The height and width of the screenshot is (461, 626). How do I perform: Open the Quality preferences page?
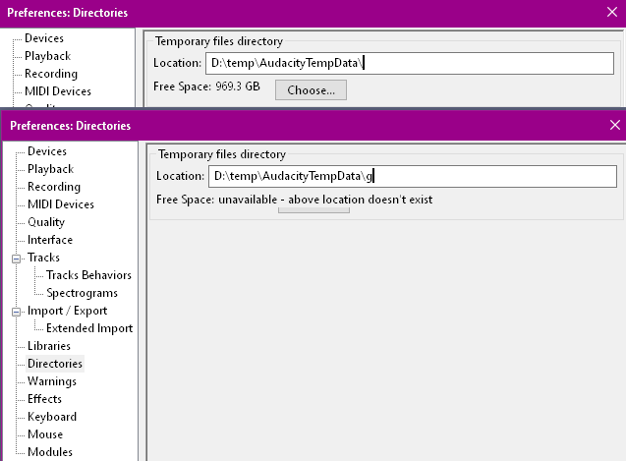coord(46,222)
